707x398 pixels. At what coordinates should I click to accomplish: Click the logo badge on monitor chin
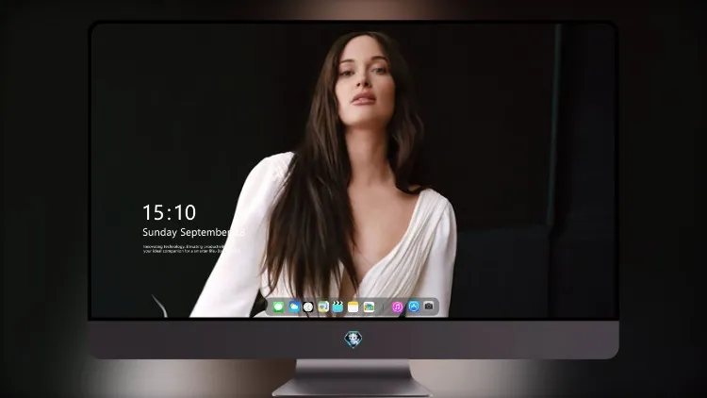[353, 340]
